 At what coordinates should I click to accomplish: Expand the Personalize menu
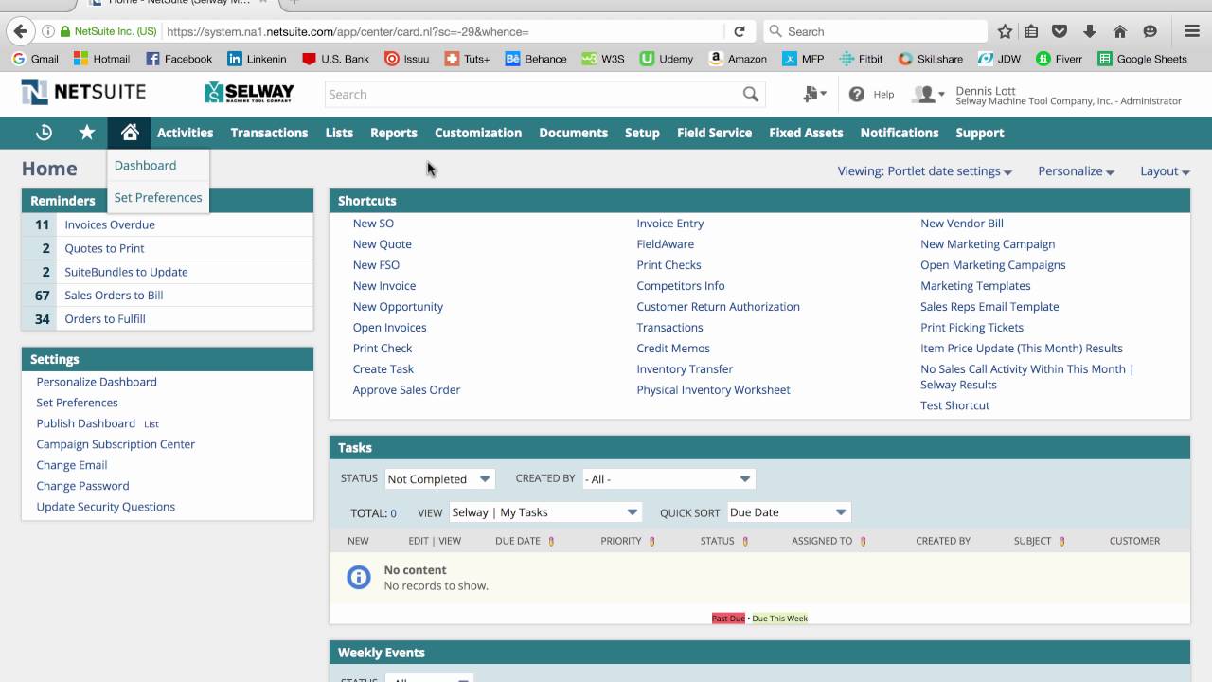(x=1076, y=171)
